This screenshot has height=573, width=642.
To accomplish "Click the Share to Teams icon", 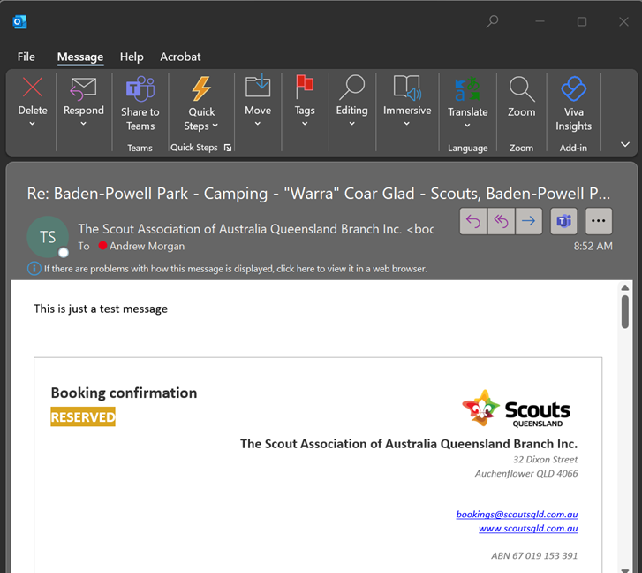I will click(x=140, y=88).
